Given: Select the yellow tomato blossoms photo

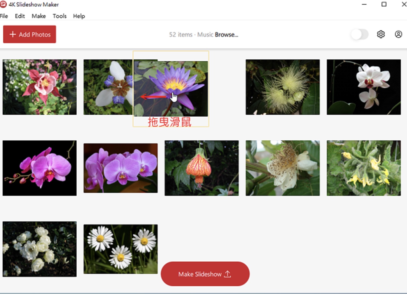Looking at the screenshot, I should tap(364, 168).
